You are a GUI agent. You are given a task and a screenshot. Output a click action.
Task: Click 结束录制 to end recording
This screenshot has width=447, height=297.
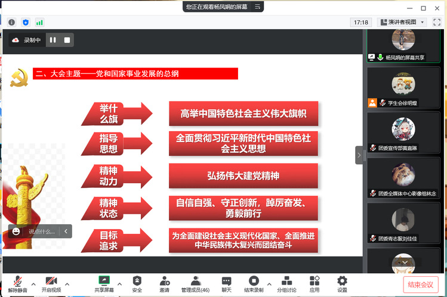point(254,284)
